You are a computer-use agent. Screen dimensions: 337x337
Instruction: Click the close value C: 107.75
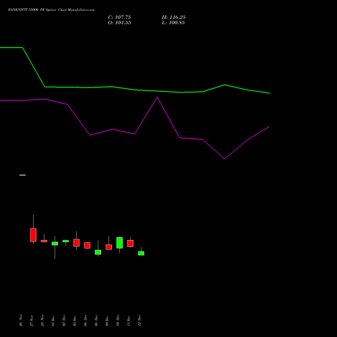(119, 18)
